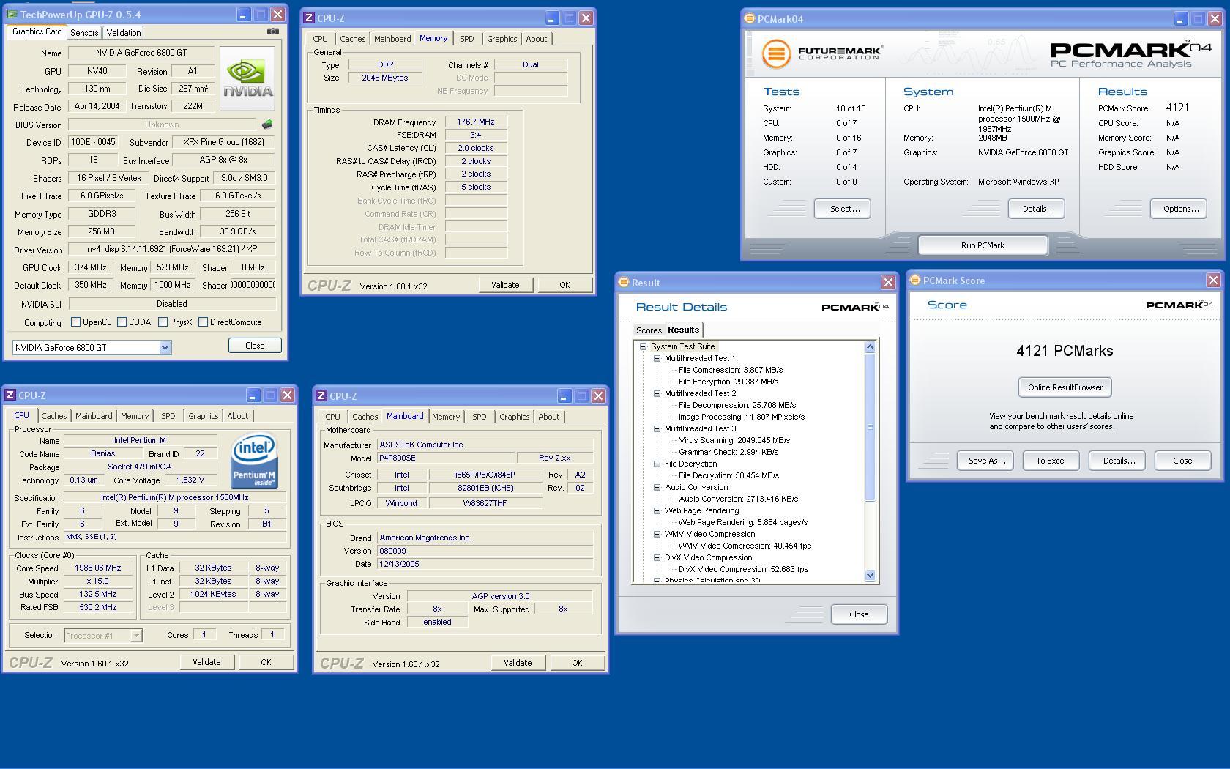1230x769 pixels.
Task: Collapse Multithreaded Test 2 node
Action: pyautogui.click(x=657, y=394)
